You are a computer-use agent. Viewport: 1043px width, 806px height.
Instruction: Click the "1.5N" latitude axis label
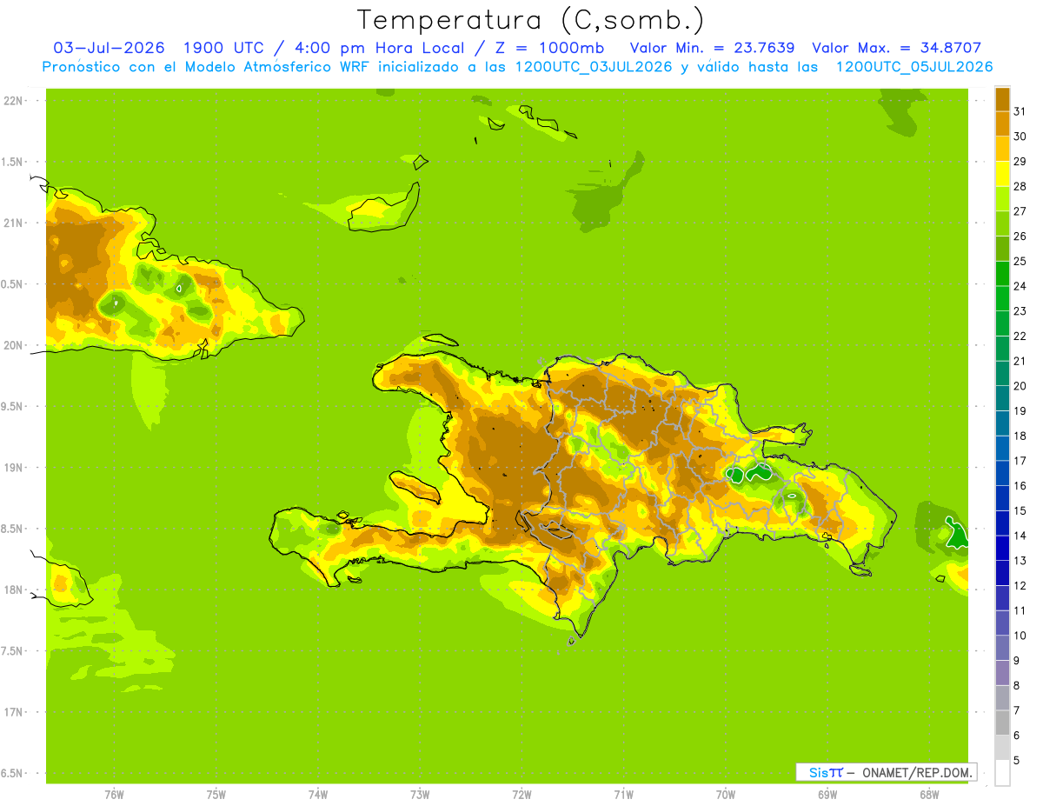(12, 162)
